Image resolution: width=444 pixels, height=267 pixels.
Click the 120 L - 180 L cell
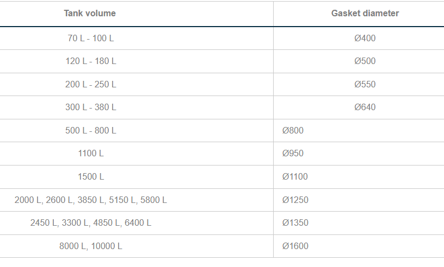click(x=90, y=61)
